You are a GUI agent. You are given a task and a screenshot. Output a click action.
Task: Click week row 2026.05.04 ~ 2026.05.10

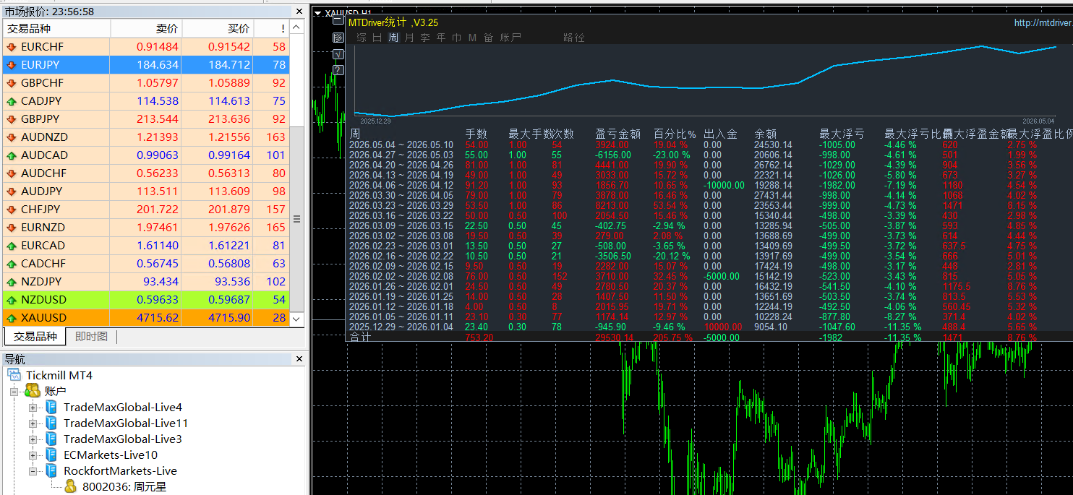pyautogui.click(x=693, y=145)
